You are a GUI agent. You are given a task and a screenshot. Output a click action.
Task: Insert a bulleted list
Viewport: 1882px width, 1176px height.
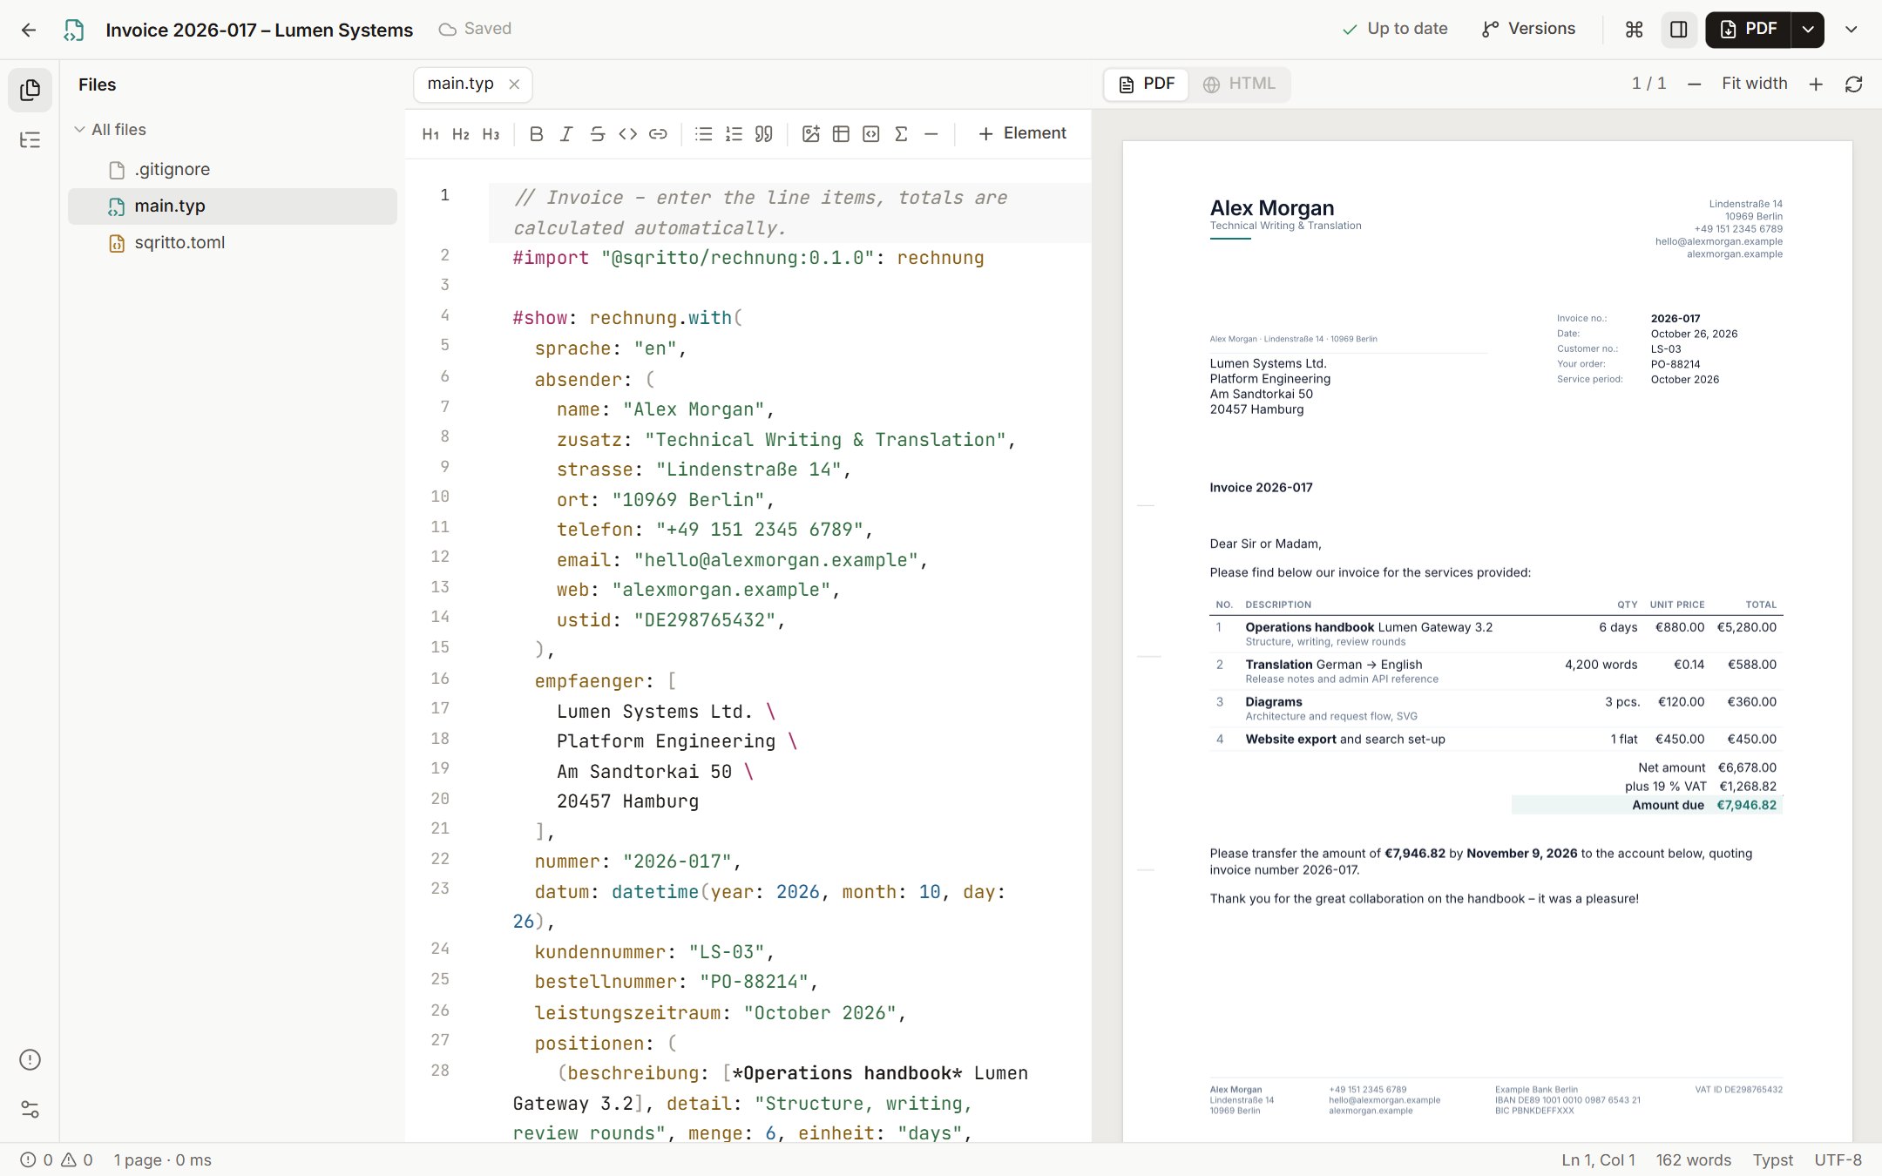[x=704, y=134]
